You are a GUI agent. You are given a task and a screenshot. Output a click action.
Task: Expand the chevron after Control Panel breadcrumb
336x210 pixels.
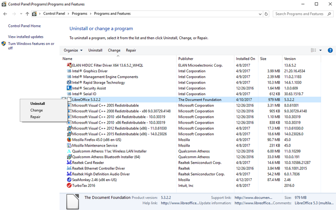click(x=68, y=14)
